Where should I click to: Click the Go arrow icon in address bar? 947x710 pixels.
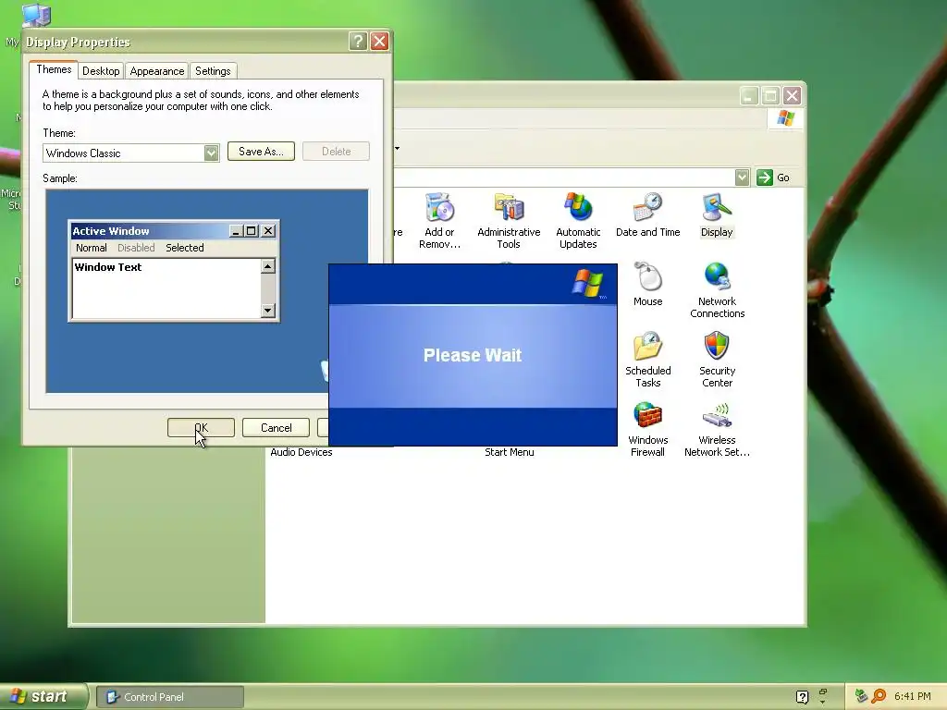pos(765,177)
